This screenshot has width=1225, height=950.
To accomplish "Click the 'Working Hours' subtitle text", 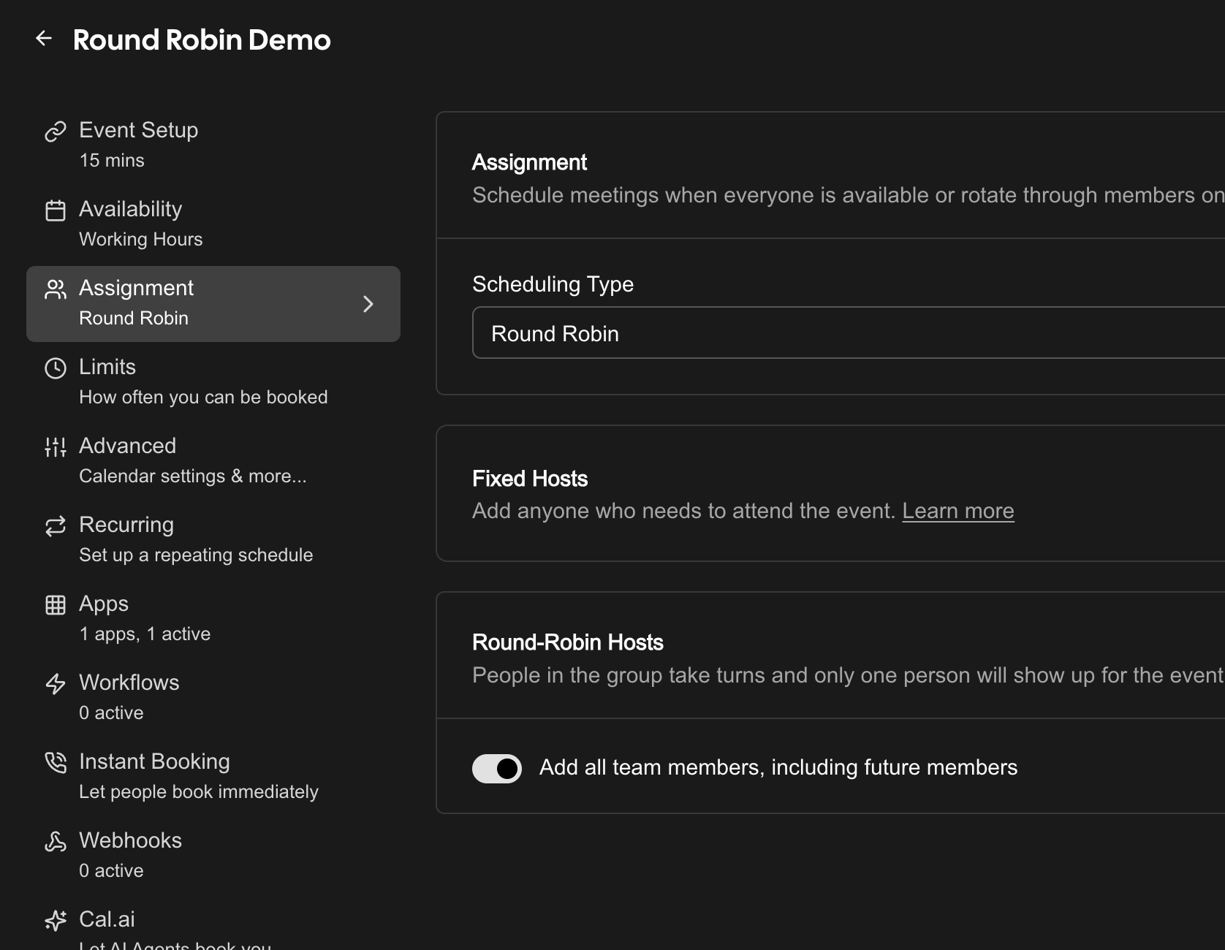I will pyautogui.click(x=141, y=240).
